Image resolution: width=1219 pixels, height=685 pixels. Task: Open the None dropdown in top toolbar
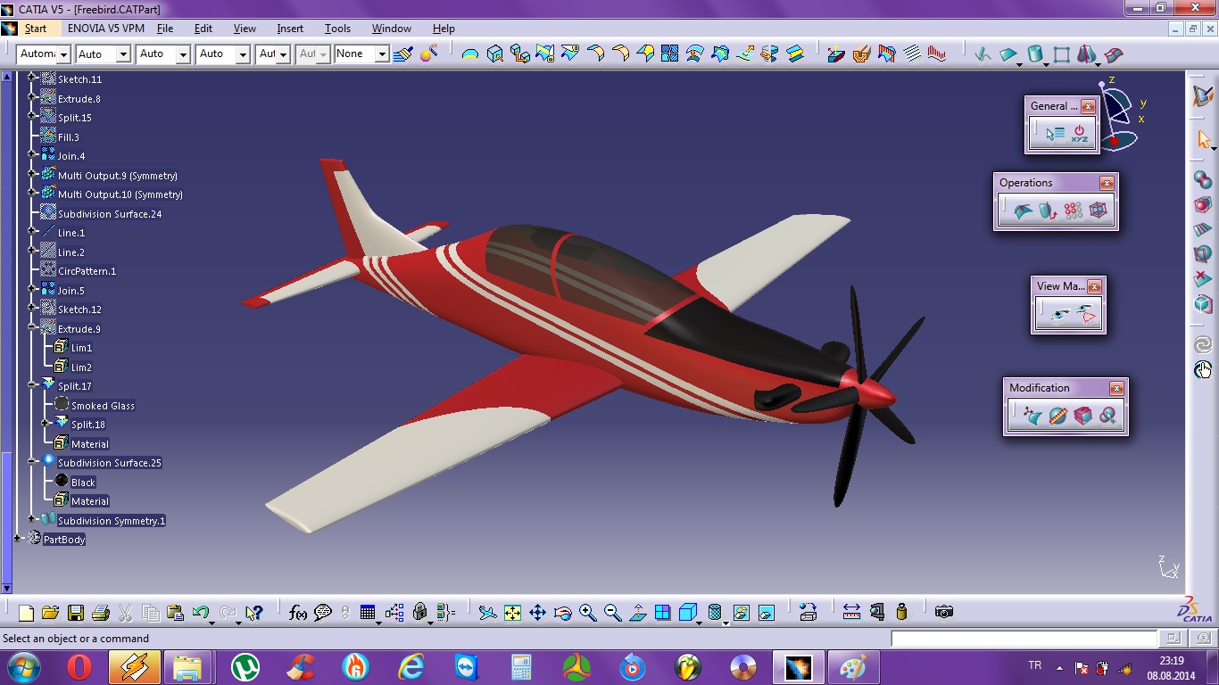[x=382, y=54]
